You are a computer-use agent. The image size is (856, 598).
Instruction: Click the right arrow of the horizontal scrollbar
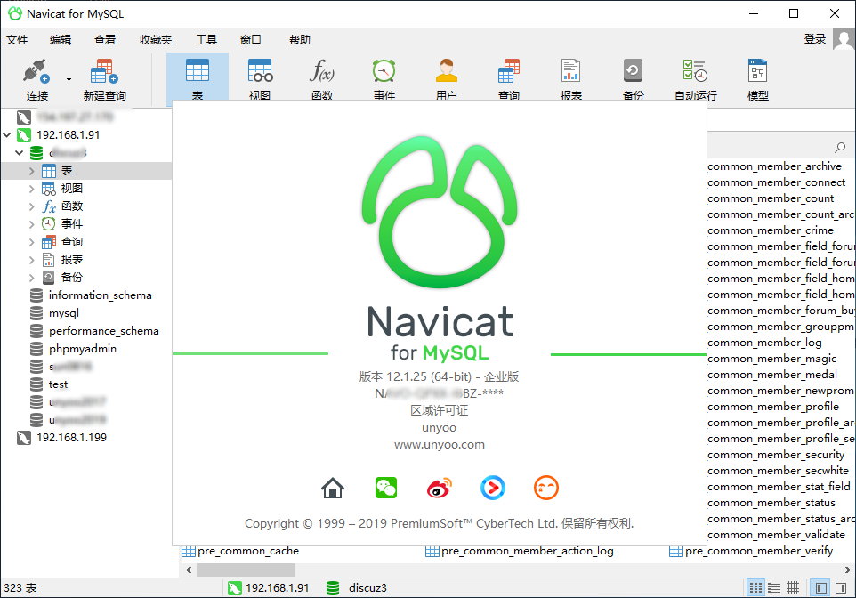847,570
